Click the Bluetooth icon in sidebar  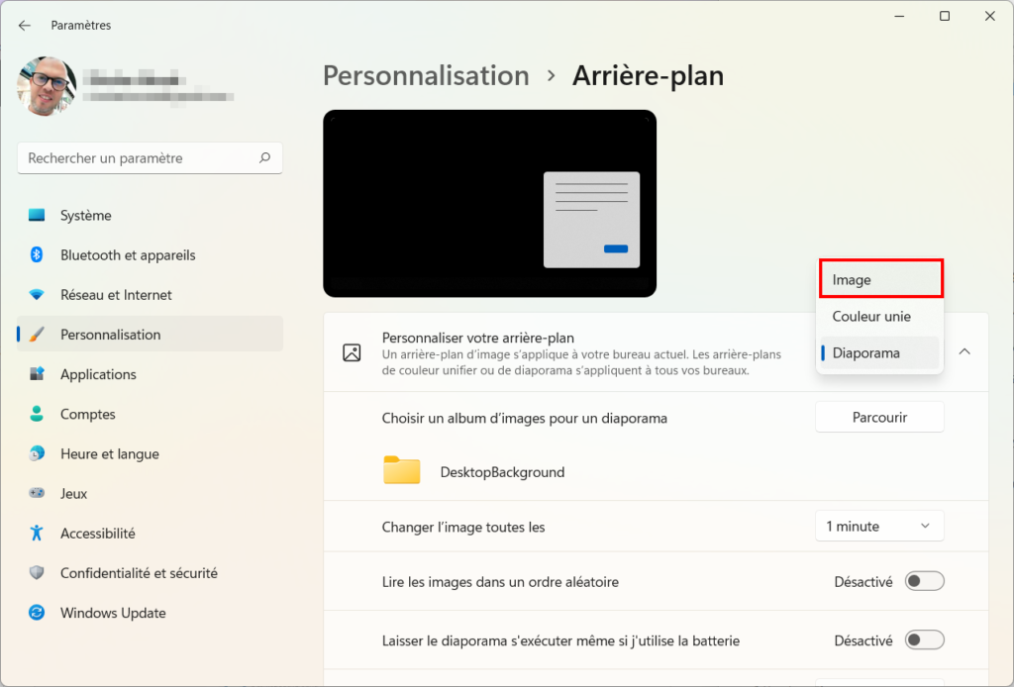[x=37, y=254]
